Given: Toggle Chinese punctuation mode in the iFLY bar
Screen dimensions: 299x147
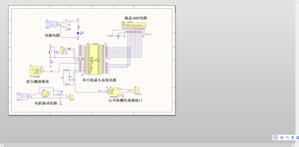Looking at the screenshot, I should click(x=287, y=137).
